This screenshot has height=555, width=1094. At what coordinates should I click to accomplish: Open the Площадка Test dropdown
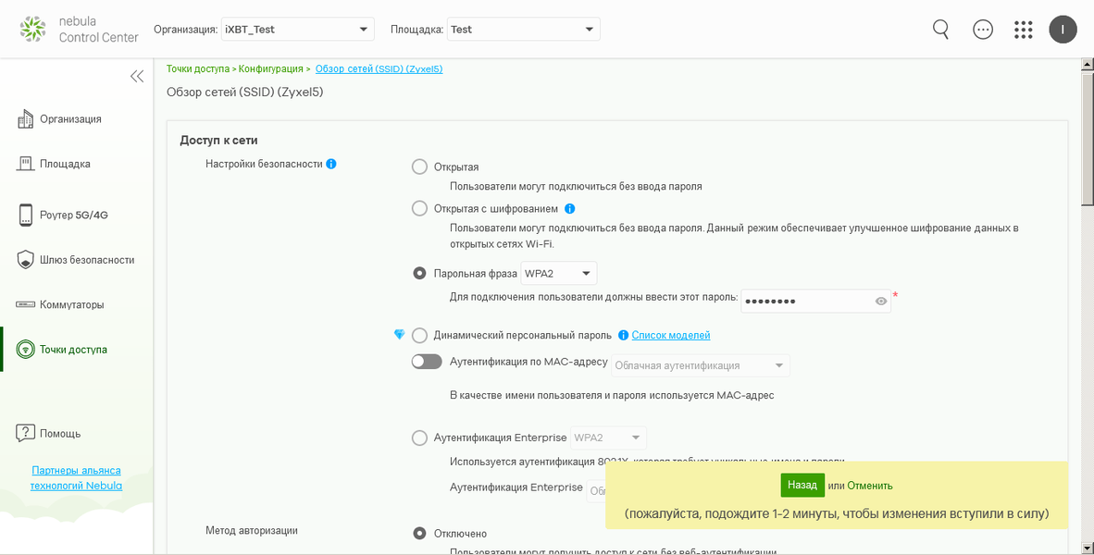[523, 30]
